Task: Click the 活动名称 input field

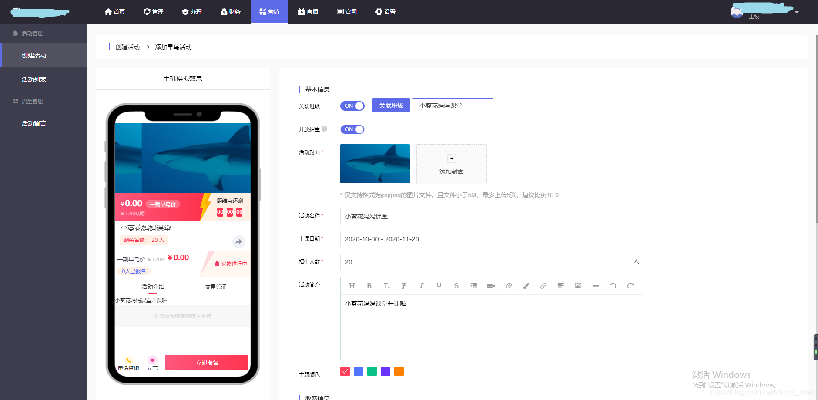Action: coord(491,216)
